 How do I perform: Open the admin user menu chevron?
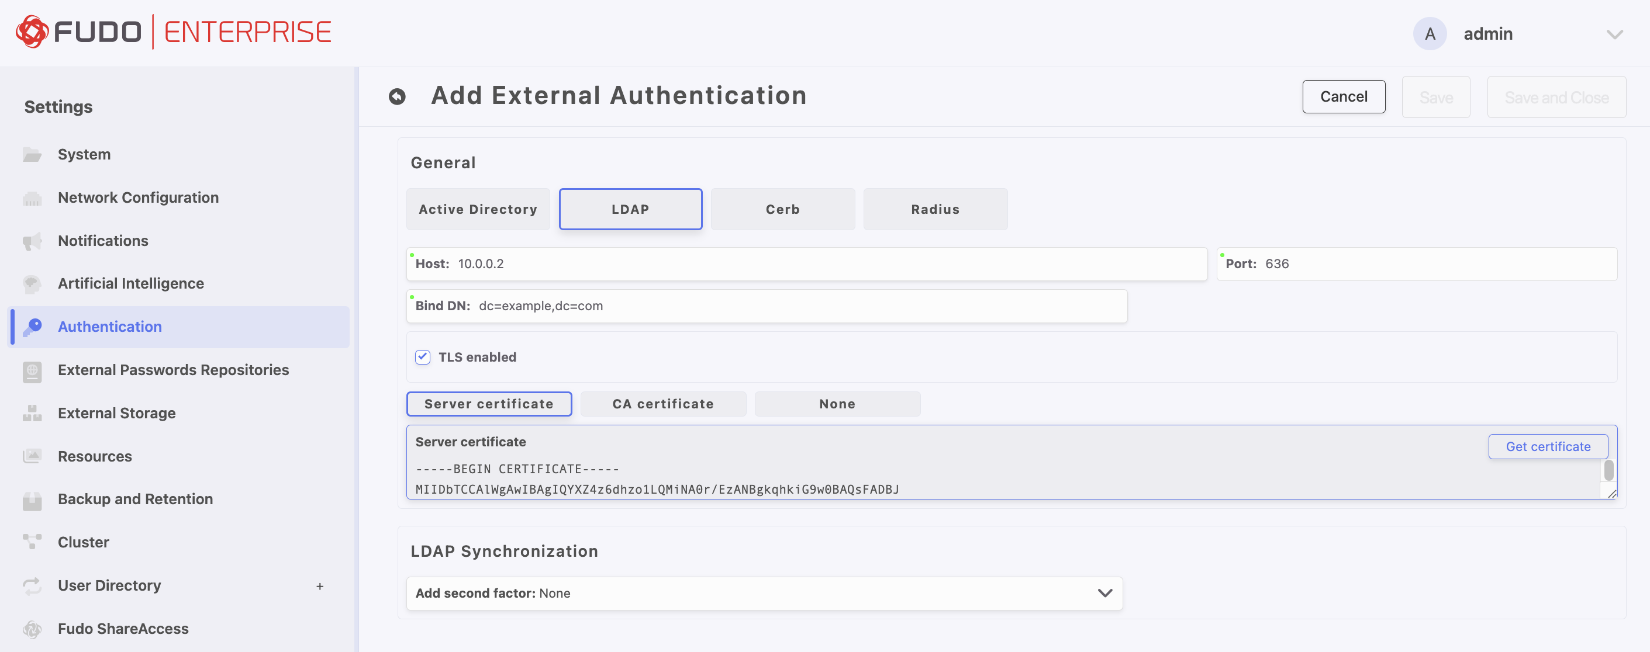click(1614, 34)
